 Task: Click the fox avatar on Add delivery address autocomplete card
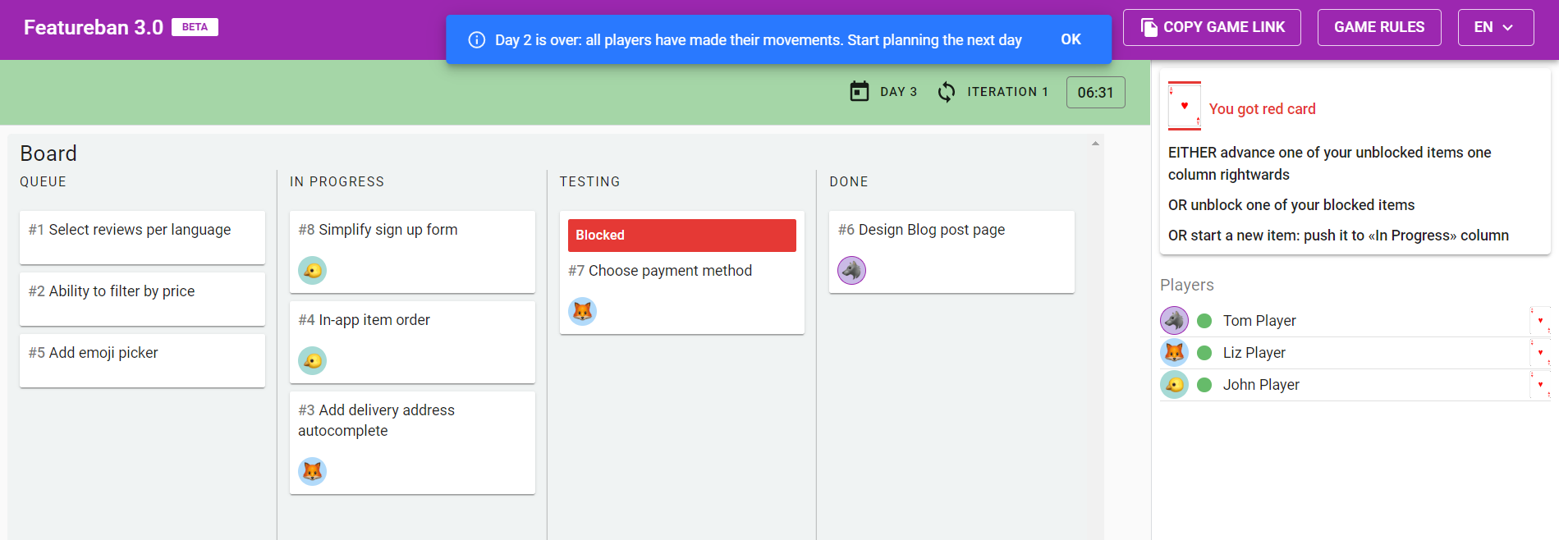pos(312,471)
